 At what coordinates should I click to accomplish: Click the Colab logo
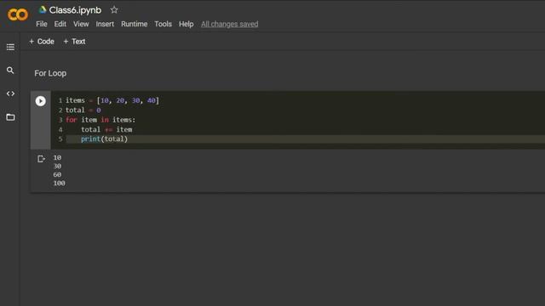[x=18, y=14]
